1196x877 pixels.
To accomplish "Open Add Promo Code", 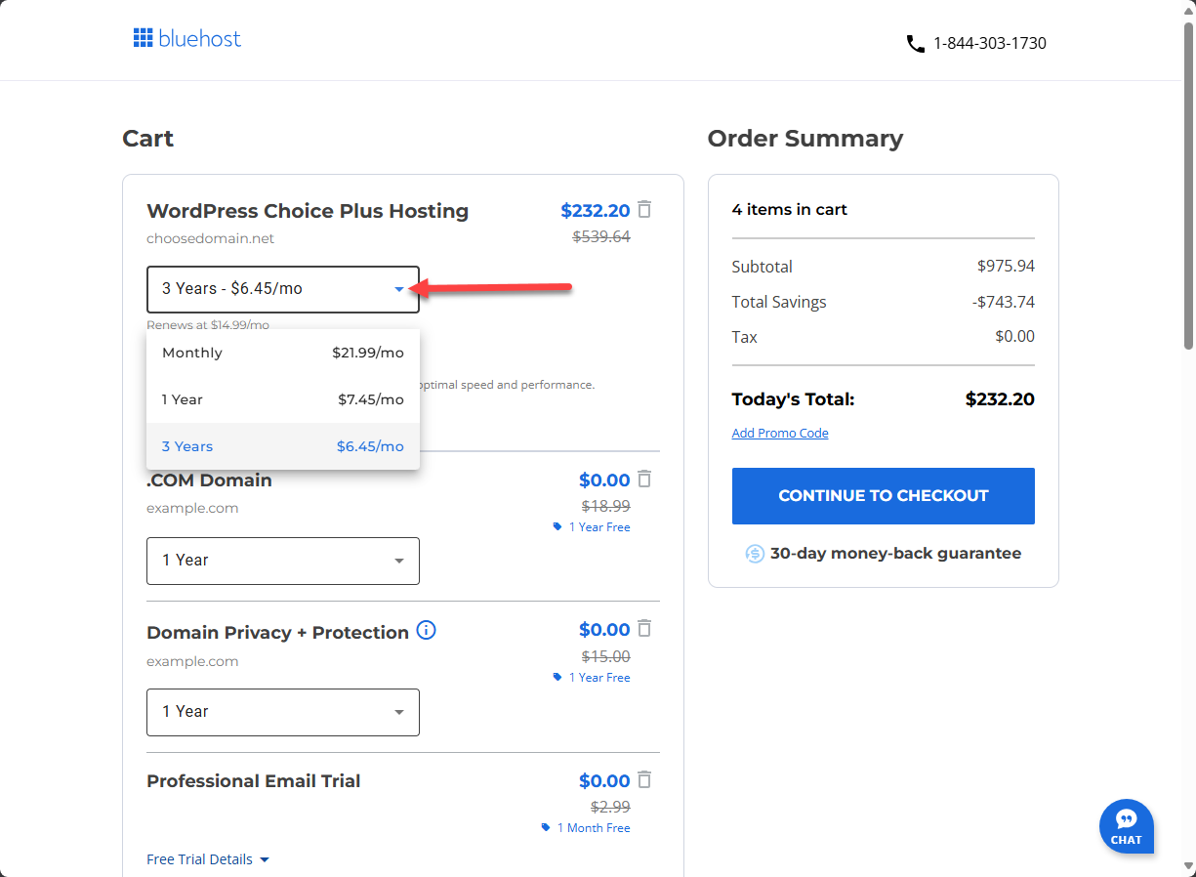I will (779, 433).
